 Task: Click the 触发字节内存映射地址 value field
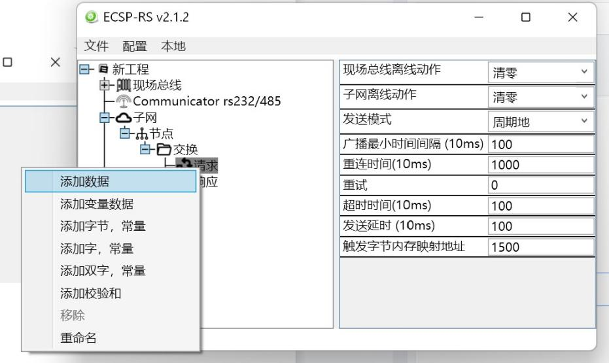point(541,247)
